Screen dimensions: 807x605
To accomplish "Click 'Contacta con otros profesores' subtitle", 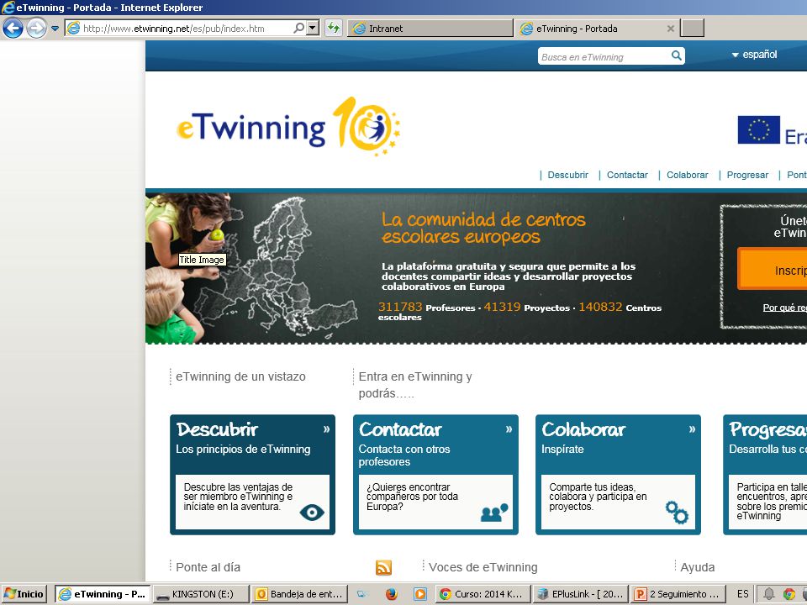I will click(404, 455).
